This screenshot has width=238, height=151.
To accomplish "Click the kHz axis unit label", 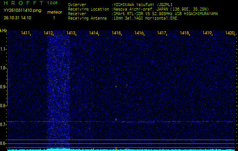I will pos(3,31).
